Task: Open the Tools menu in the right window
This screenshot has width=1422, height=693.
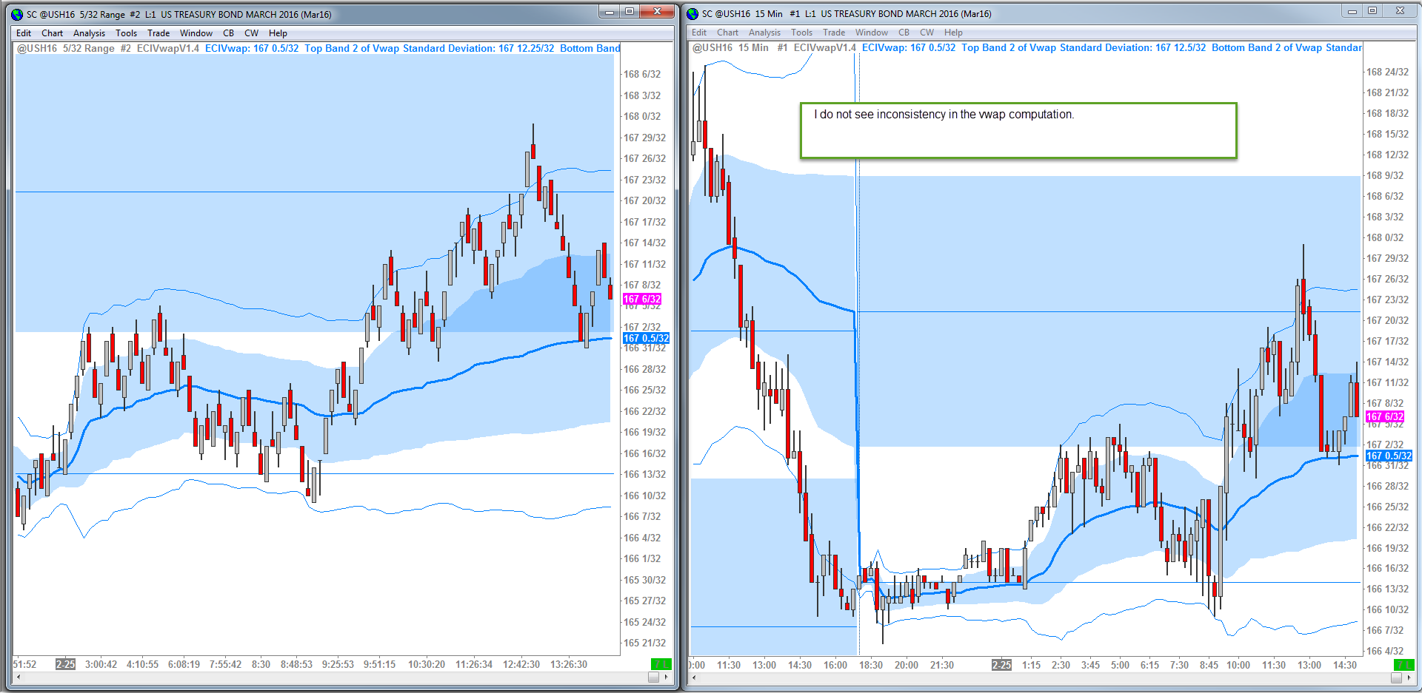Action: coord(801,33)
